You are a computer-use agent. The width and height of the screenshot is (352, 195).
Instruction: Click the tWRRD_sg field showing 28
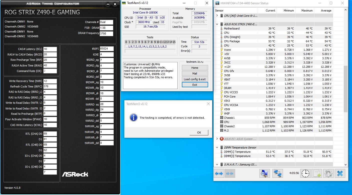pyautogui.click(x=107, y=104)
